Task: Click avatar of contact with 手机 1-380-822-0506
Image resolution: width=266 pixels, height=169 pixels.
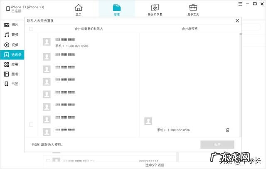Action: coord(47,42)
